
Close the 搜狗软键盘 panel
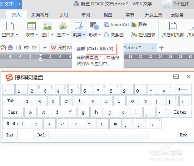(x=188, y=77)
